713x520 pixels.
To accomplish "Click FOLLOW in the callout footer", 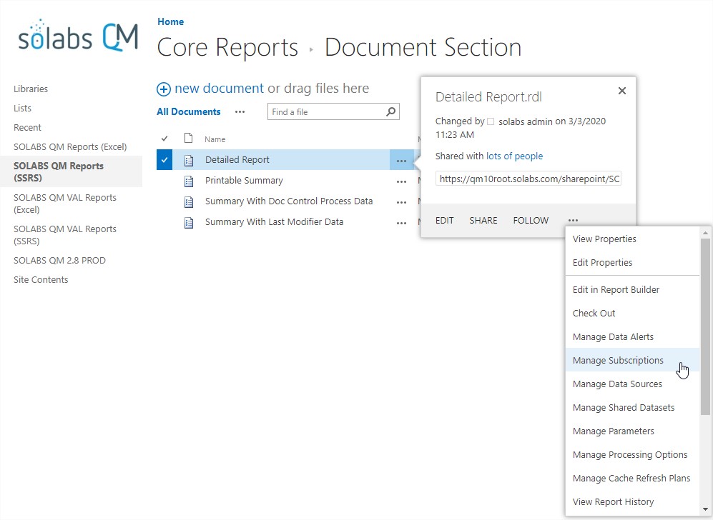I will 531,220.
